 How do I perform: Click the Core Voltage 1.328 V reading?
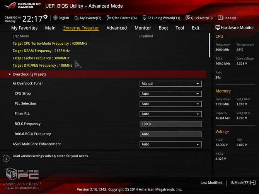242,64
